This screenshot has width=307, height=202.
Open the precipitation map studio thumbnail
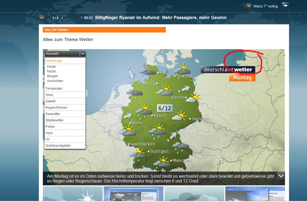pyautogui.click(x=133, y=194)
